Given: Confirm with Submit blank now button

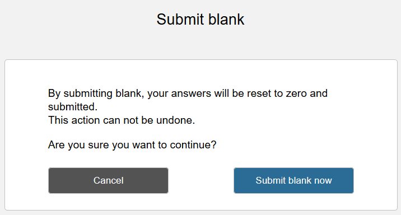Looking at the screenshot, I should pos(293,180).
